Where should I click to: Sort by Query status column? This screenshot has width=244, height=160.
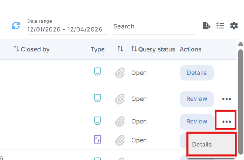(153, 49)
